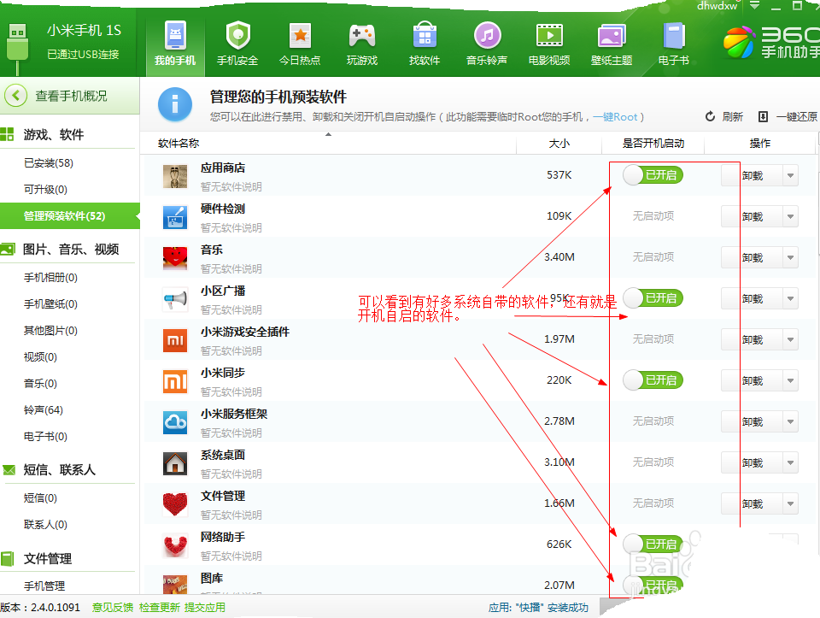Click the 小米服务框架 cloud icon

[174, 422]
